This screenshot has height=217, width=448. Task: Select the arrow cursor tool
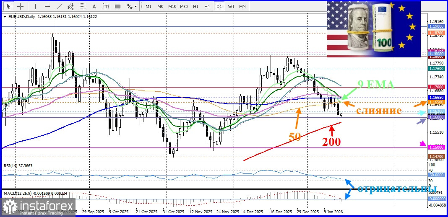click(x=8, y=6)
